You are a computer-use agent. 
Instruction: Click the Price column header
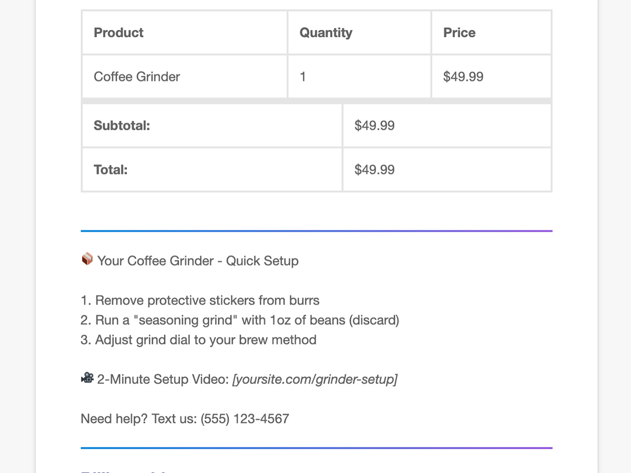point(459,33)
